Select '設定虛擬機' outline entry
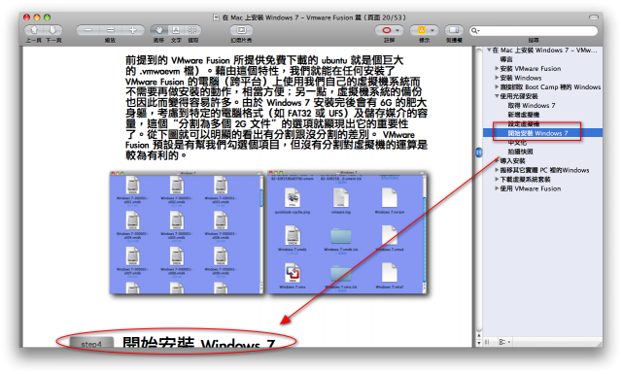Viewport: 622px width, 374px height. click(x=524, y=123)
